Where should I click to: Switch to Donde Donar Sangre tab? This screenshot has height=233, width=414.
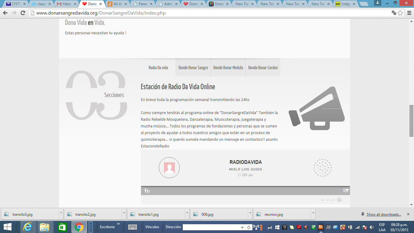point(193,68)
